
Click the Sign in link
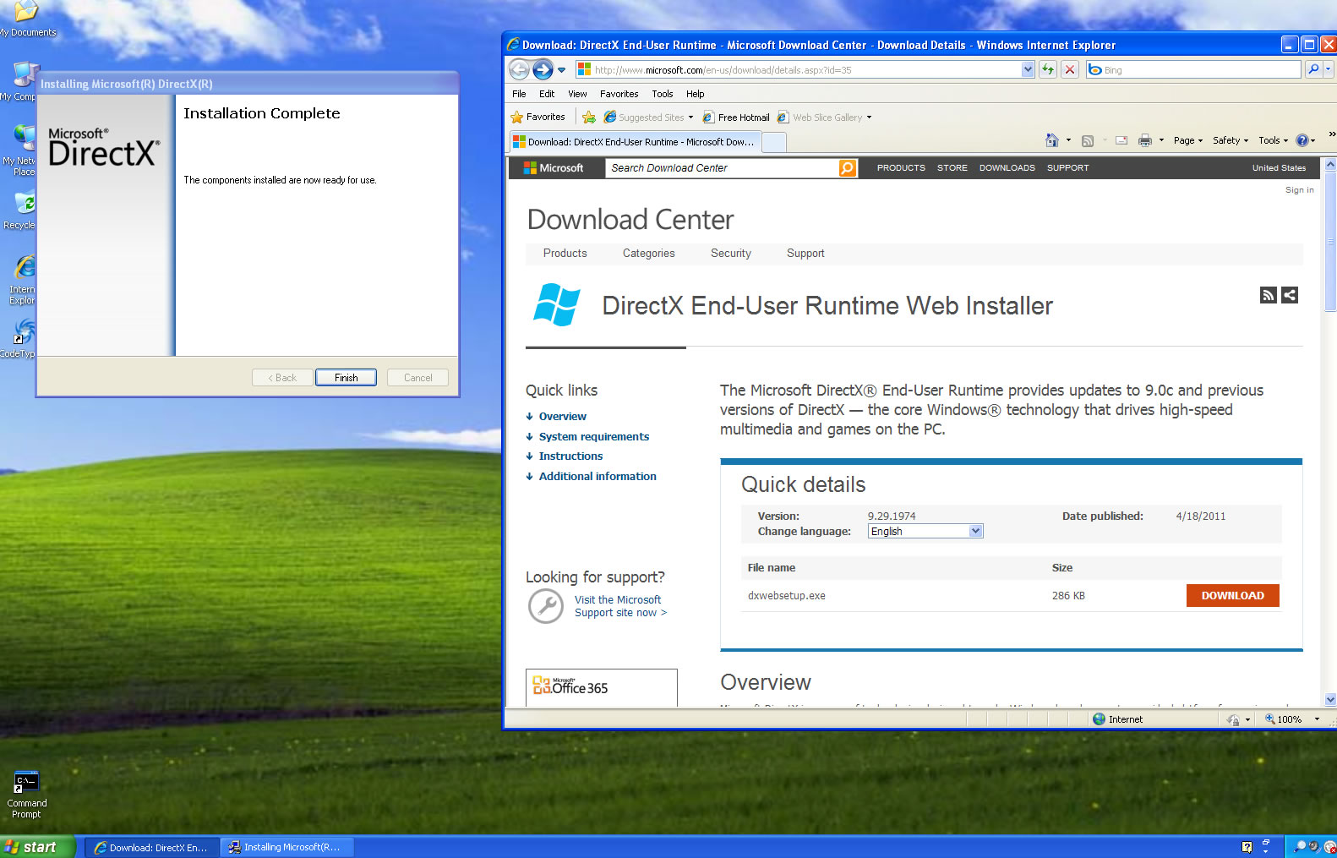(1299, 190)
